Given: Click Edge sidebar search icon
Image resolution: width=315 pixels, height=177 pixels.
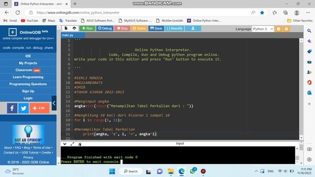Looking at the screenshot, I should [x=309, y=30].
